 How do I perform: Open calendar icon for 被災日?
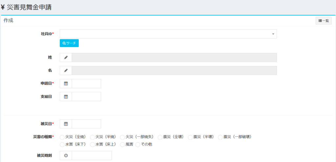point(66,124)
